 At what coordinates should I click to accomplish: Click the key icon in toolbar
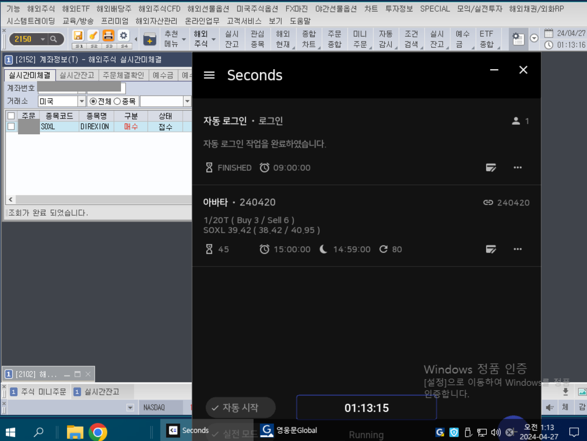point(93,35)
